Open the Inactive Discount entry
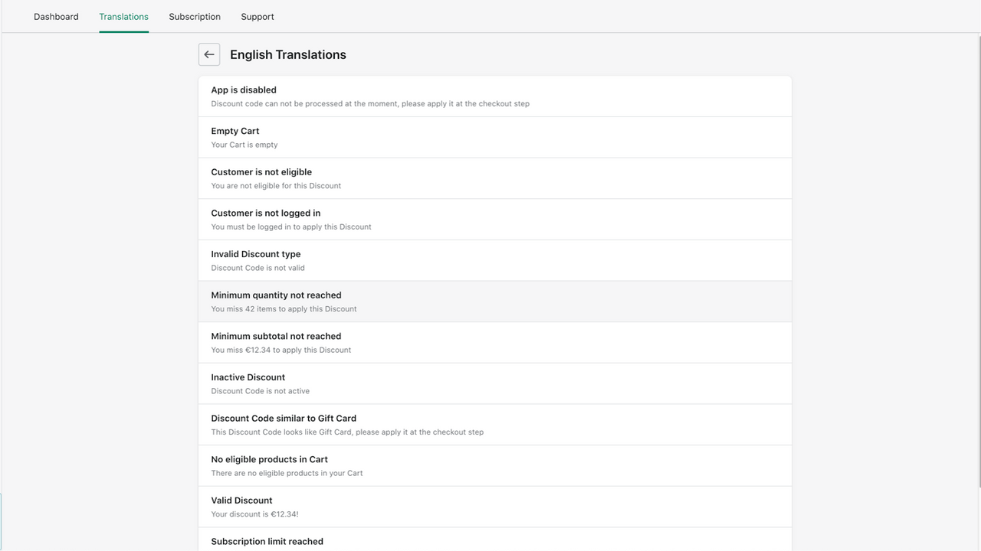Image resolution: width=981 pixels, height=551 pixels. [x=495, y=383]
